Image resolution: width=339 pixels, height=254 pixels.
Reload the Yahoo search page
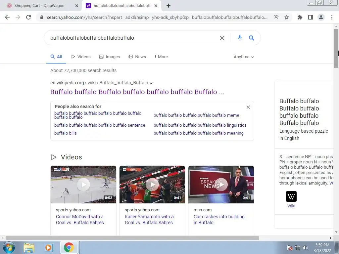tap(28, 17)
